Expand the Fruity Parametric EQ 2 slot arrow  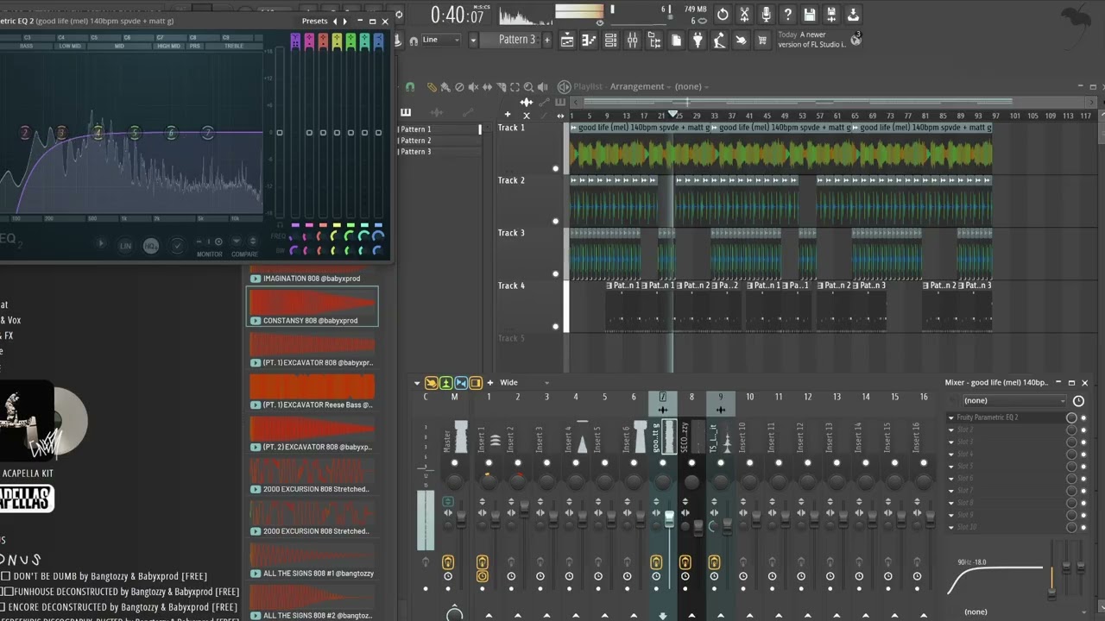pyautogui.click(x=951, y=417)
